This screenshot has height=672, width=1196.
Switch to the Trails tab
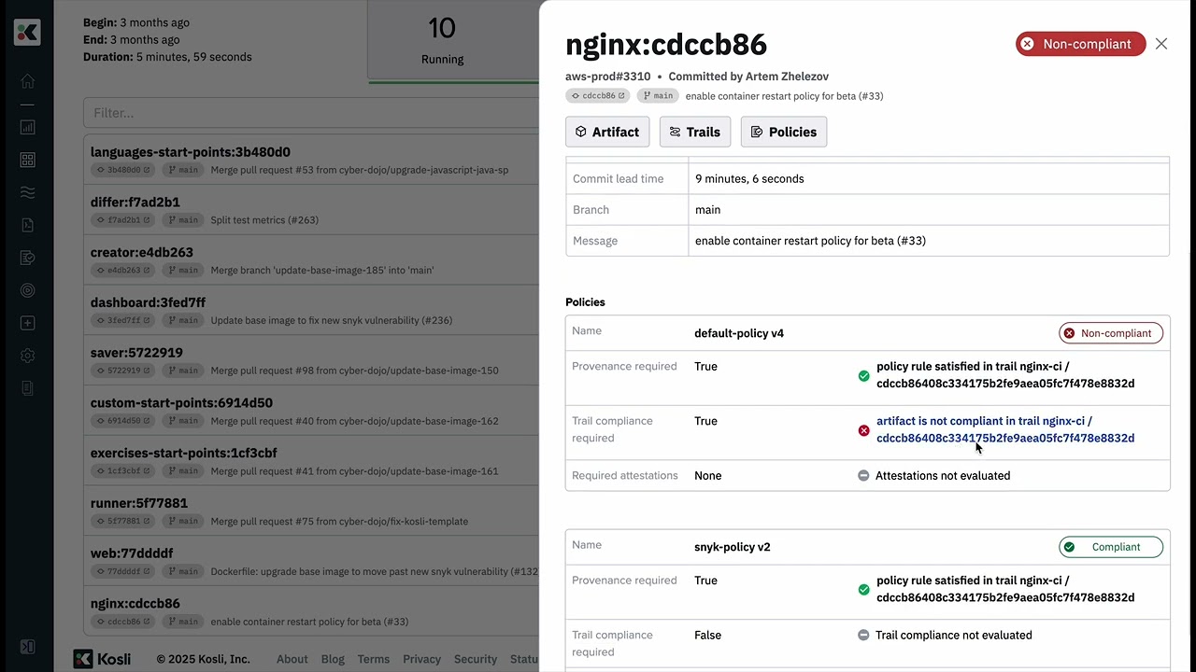click(x=694, y=132)
